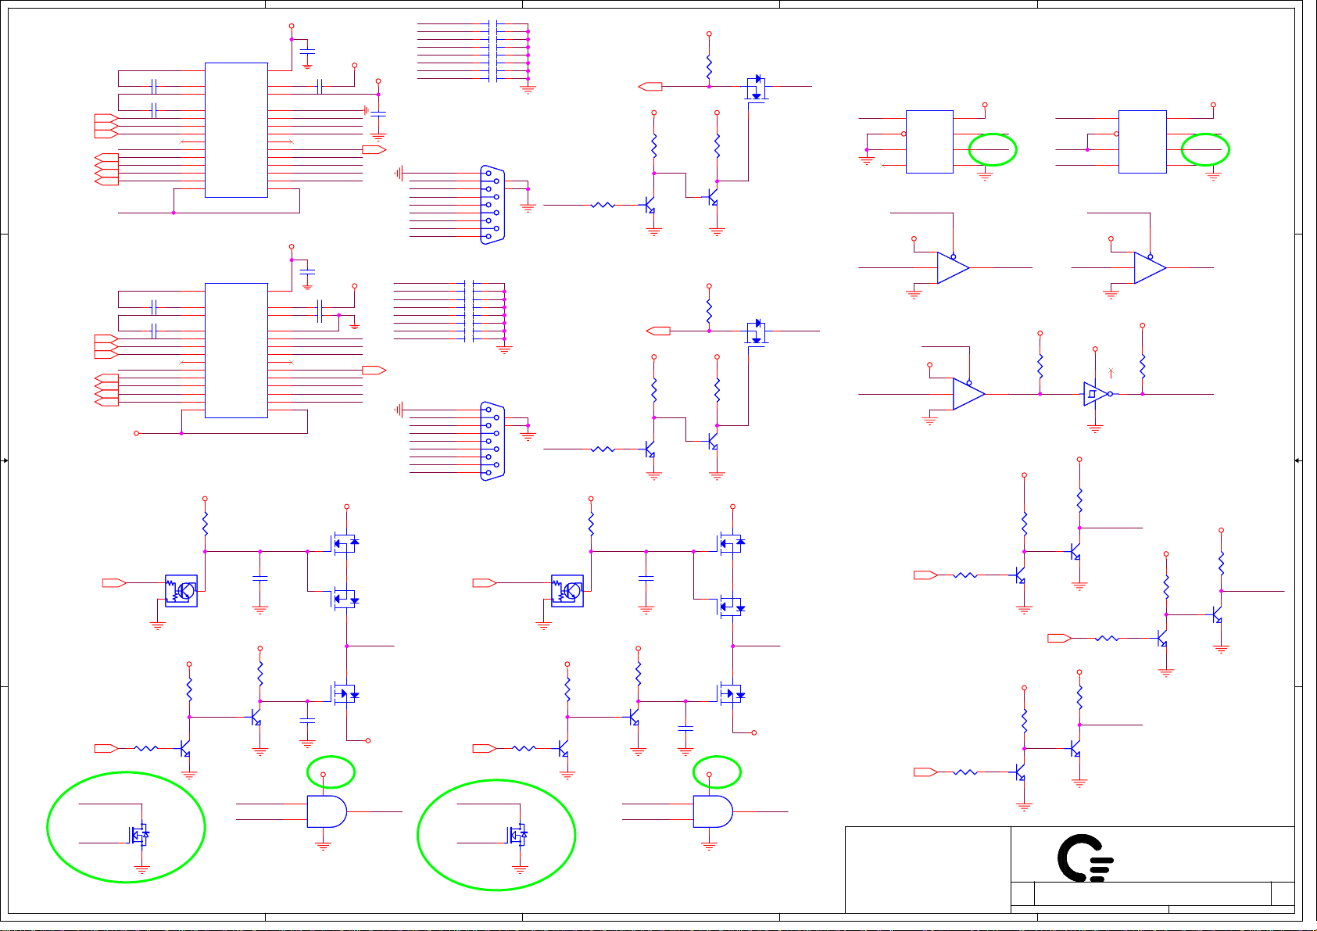Select the lower DB9 connector symbol
The width and height of the screenshot is (1317, 931).
tap(492, 442)
